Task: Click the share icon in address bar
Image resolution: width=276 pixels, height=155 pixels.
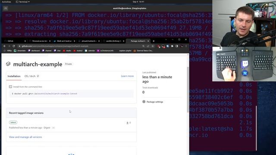Action: pos(148,46)
